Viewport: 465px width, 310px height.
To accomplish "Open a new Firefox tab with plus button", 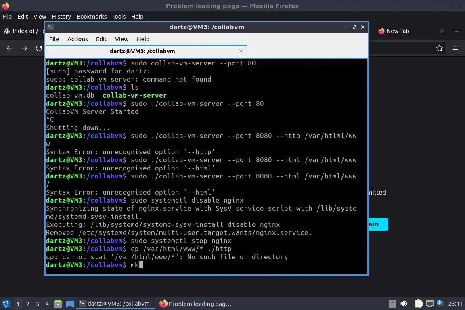I will pyautogui.click(x=457, y=31).
